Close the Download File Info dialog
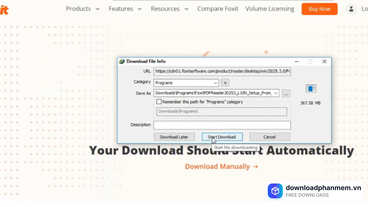Viewport: 368px width, 207px height. pos(324,61)
